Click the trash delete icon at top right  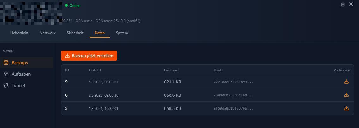pos(343,4)
